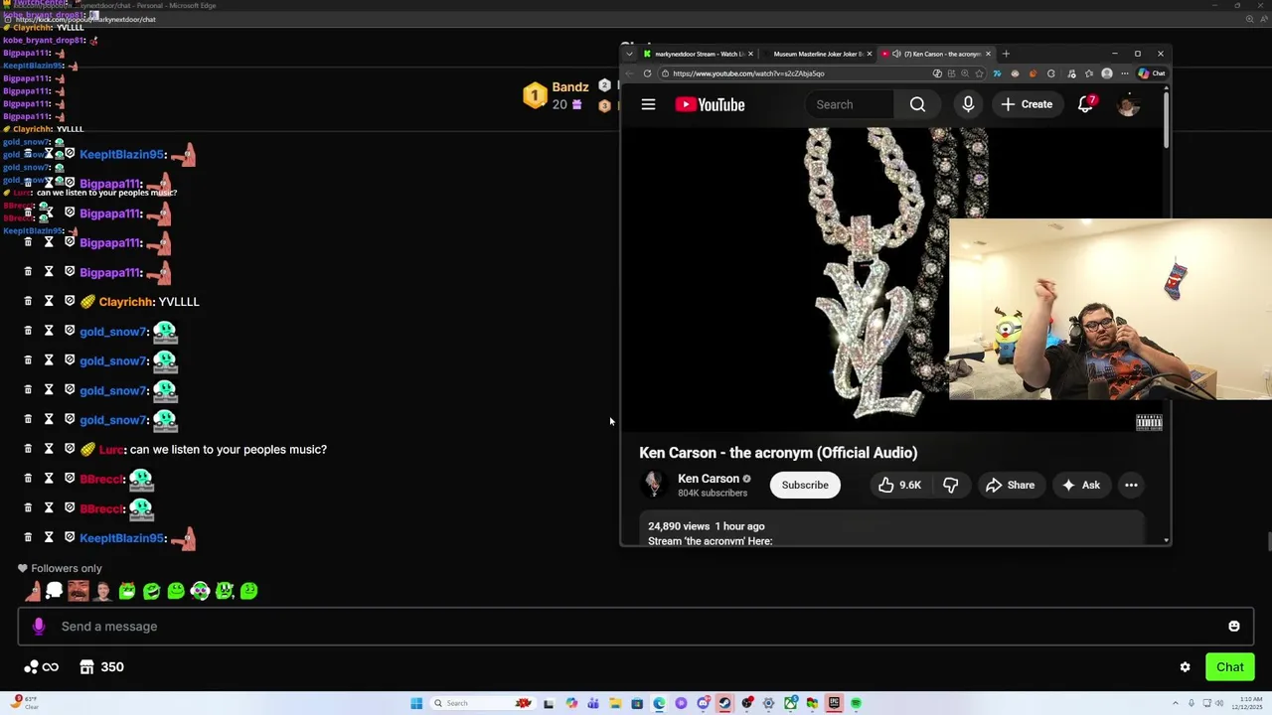Screen dimensions: 1272x715
Task: Open Kick chat settings gear
Action: click(x=1185, y=667)
